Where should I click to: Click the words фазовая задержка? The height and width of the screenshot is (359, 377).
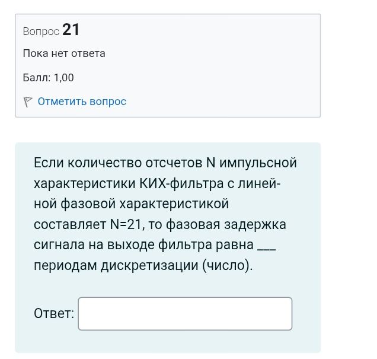pyautogui.click(x=226, y=225)
